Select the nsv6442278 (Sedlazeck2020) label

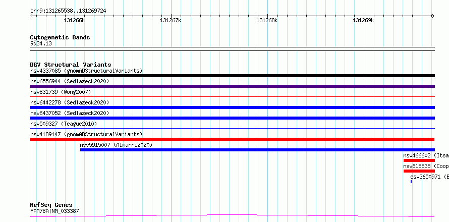pyautogui.click(x=70, y=102)
